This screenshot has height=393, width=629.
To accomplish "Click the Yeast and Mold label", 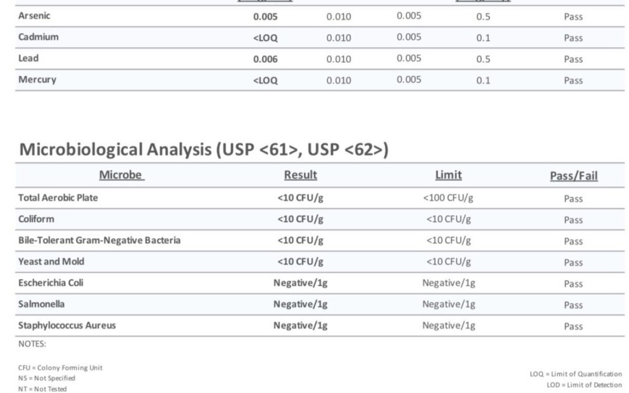I will (x=51, y=261).
